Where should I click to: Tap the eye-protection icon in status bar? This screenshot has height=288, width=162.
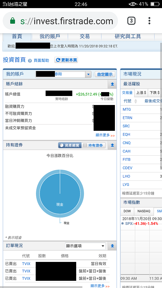click(133, 4)
